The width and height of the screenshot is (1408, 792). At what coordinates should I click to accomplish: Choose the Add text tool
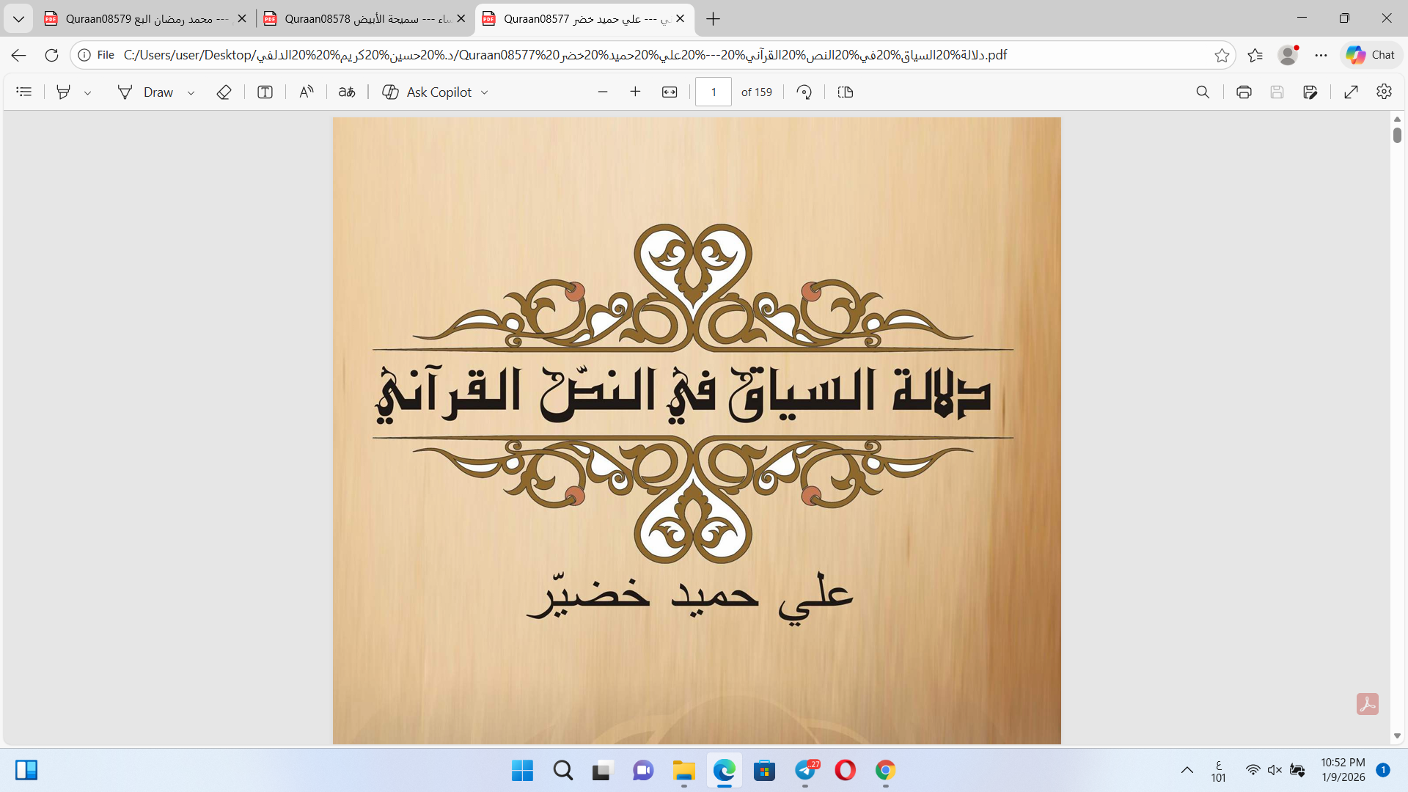265,92
